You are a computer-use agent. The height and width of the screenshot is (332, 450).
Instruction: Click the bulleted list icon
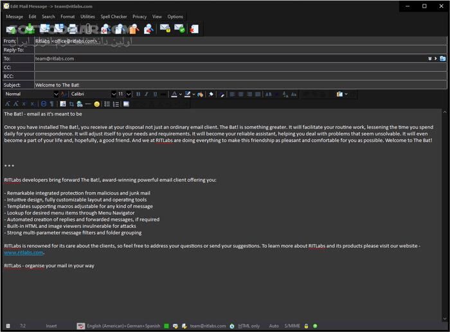pos(107,104)
